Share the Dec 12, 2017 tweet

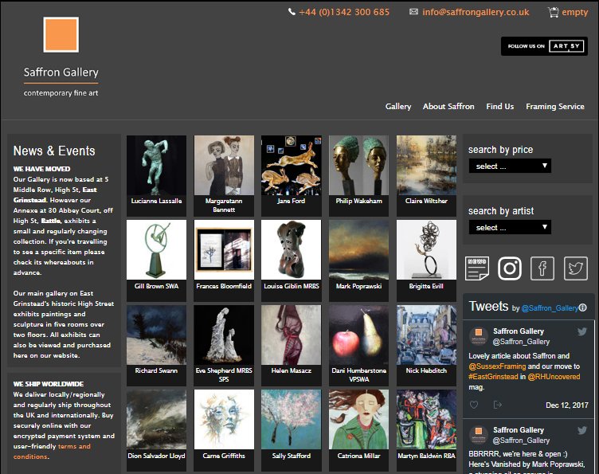pyautogui.click(x=497, y=405)
